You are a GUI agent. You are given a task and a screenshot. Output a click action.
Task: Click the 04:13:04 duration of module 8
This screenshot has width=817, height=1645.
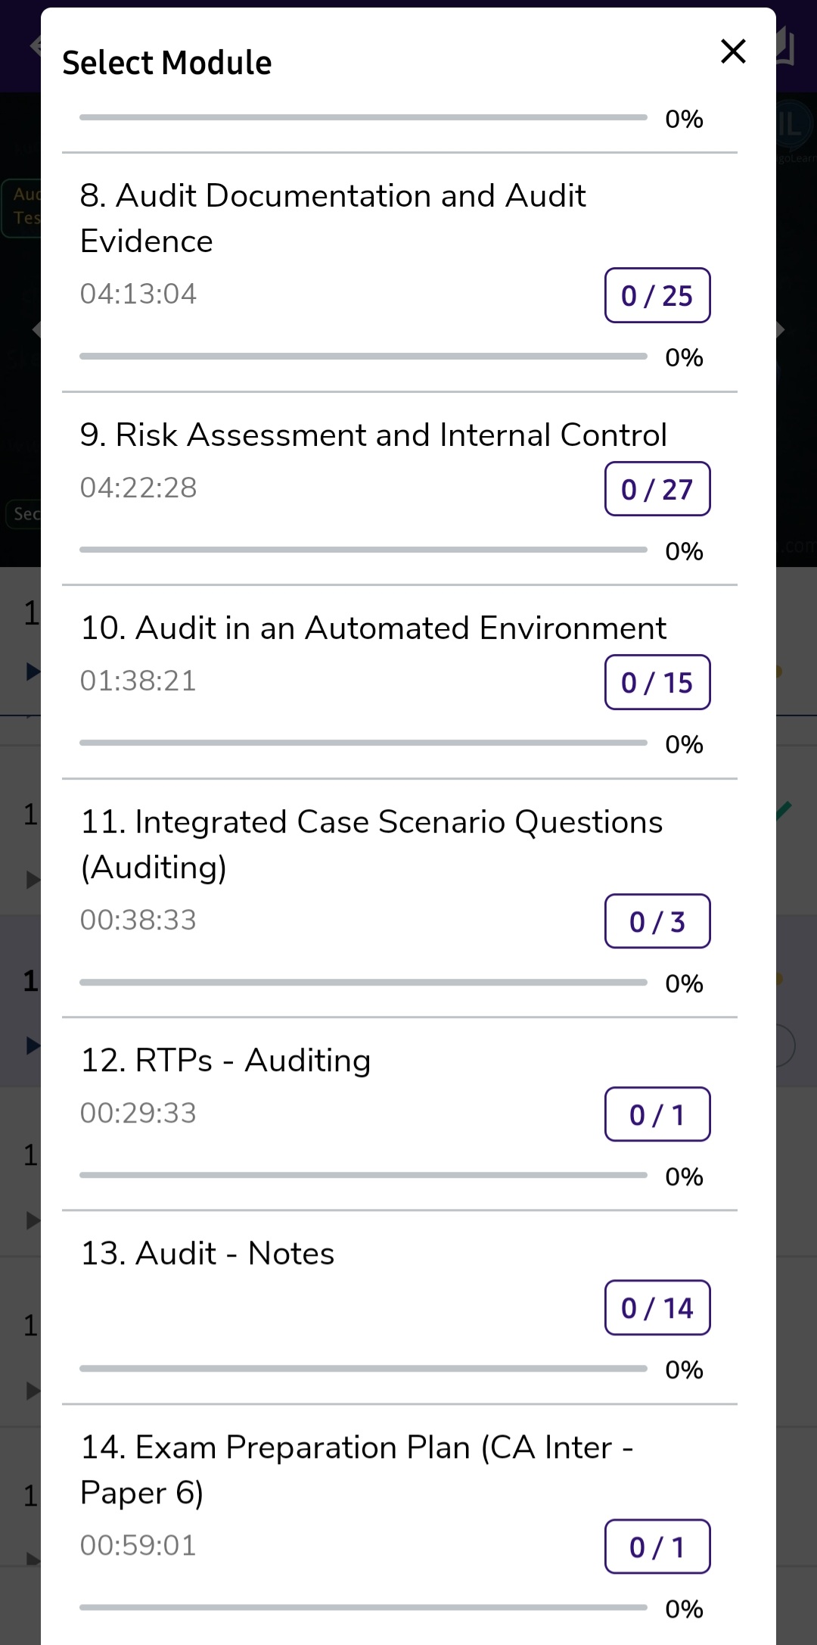138,294
